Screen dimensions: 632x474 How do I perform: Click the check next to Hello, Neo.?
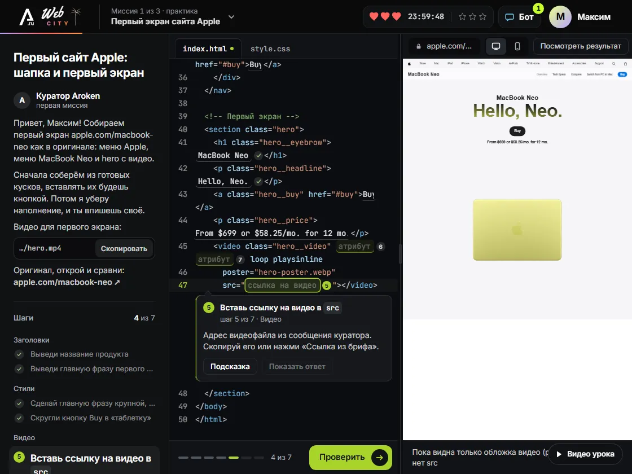click(258, 181)
